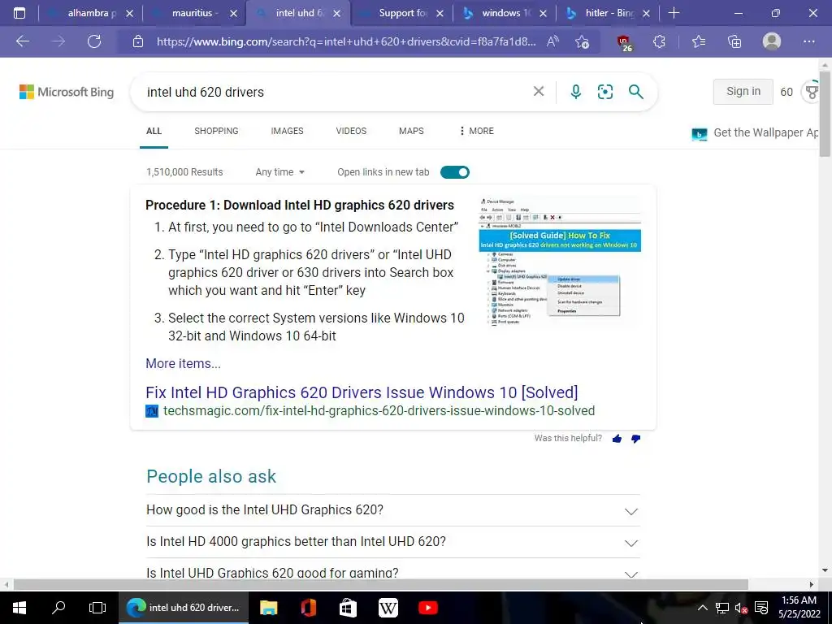Open Get the Wallpaper App link

click(x=756, y=132)
